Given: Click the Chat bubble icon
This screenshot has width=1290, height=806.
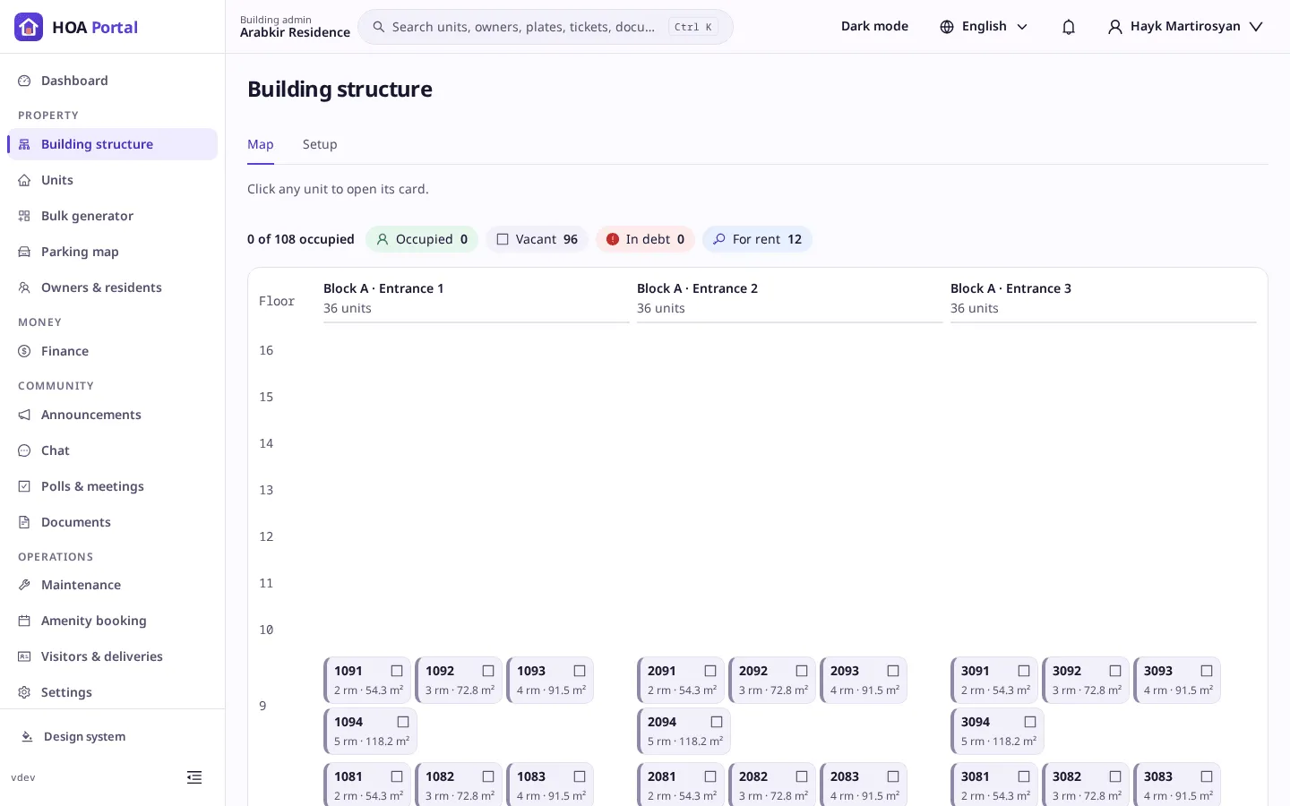Looking at the screenshot, I should (24, 450).
